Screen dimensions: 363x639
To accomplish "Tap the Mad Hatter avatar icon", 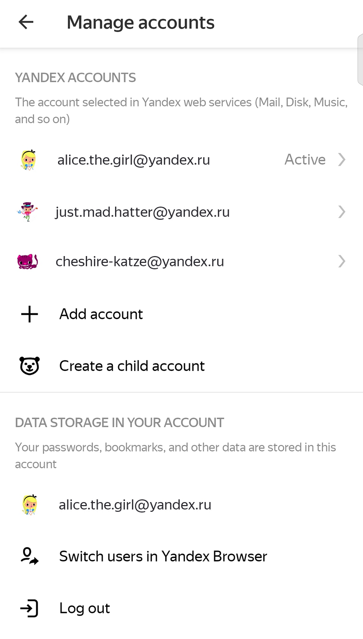I will [27, 212].
